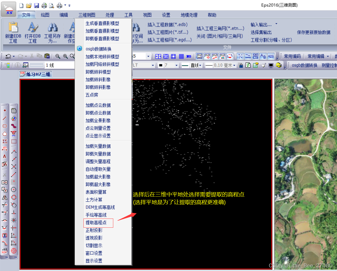337x271 pixels.
Task: Click 插入工程三角网(*.etn...) button
Action: pos(220,28)
